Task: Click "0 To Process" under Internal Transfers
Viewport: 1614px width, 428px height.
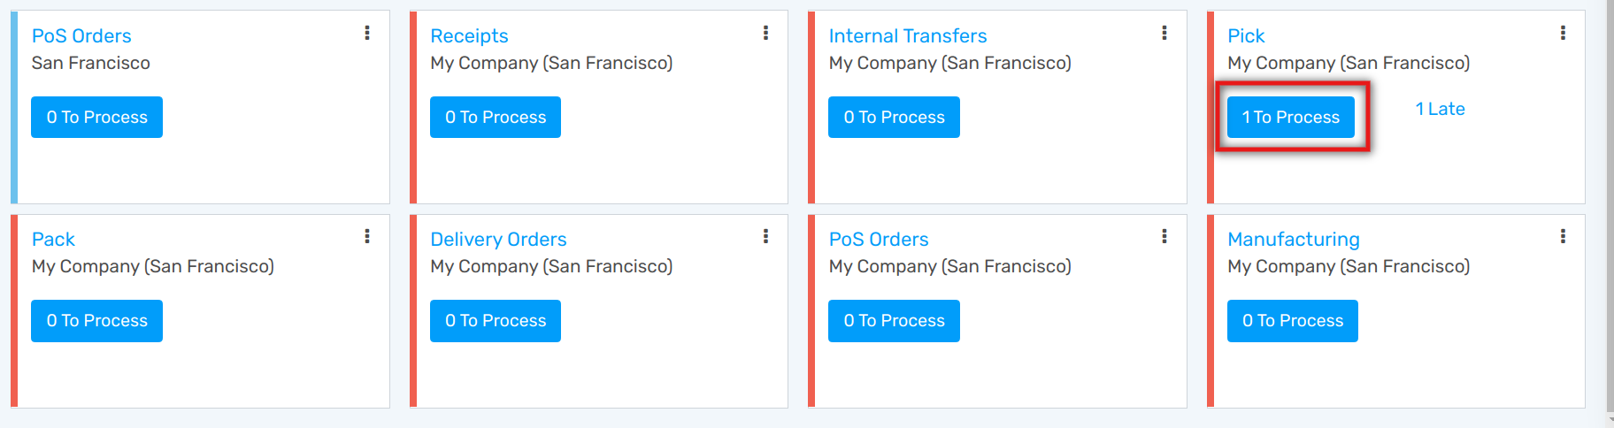Action: pos(894,118)
